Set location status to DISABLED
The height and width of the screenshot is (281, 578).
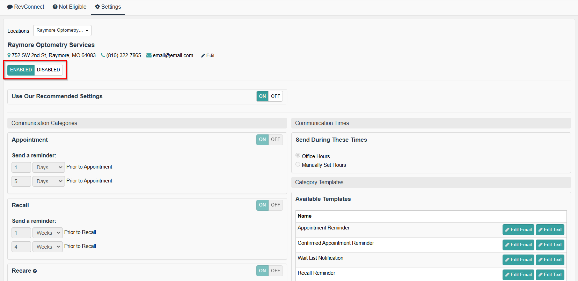pyautogui.click(x=49, y=70)
